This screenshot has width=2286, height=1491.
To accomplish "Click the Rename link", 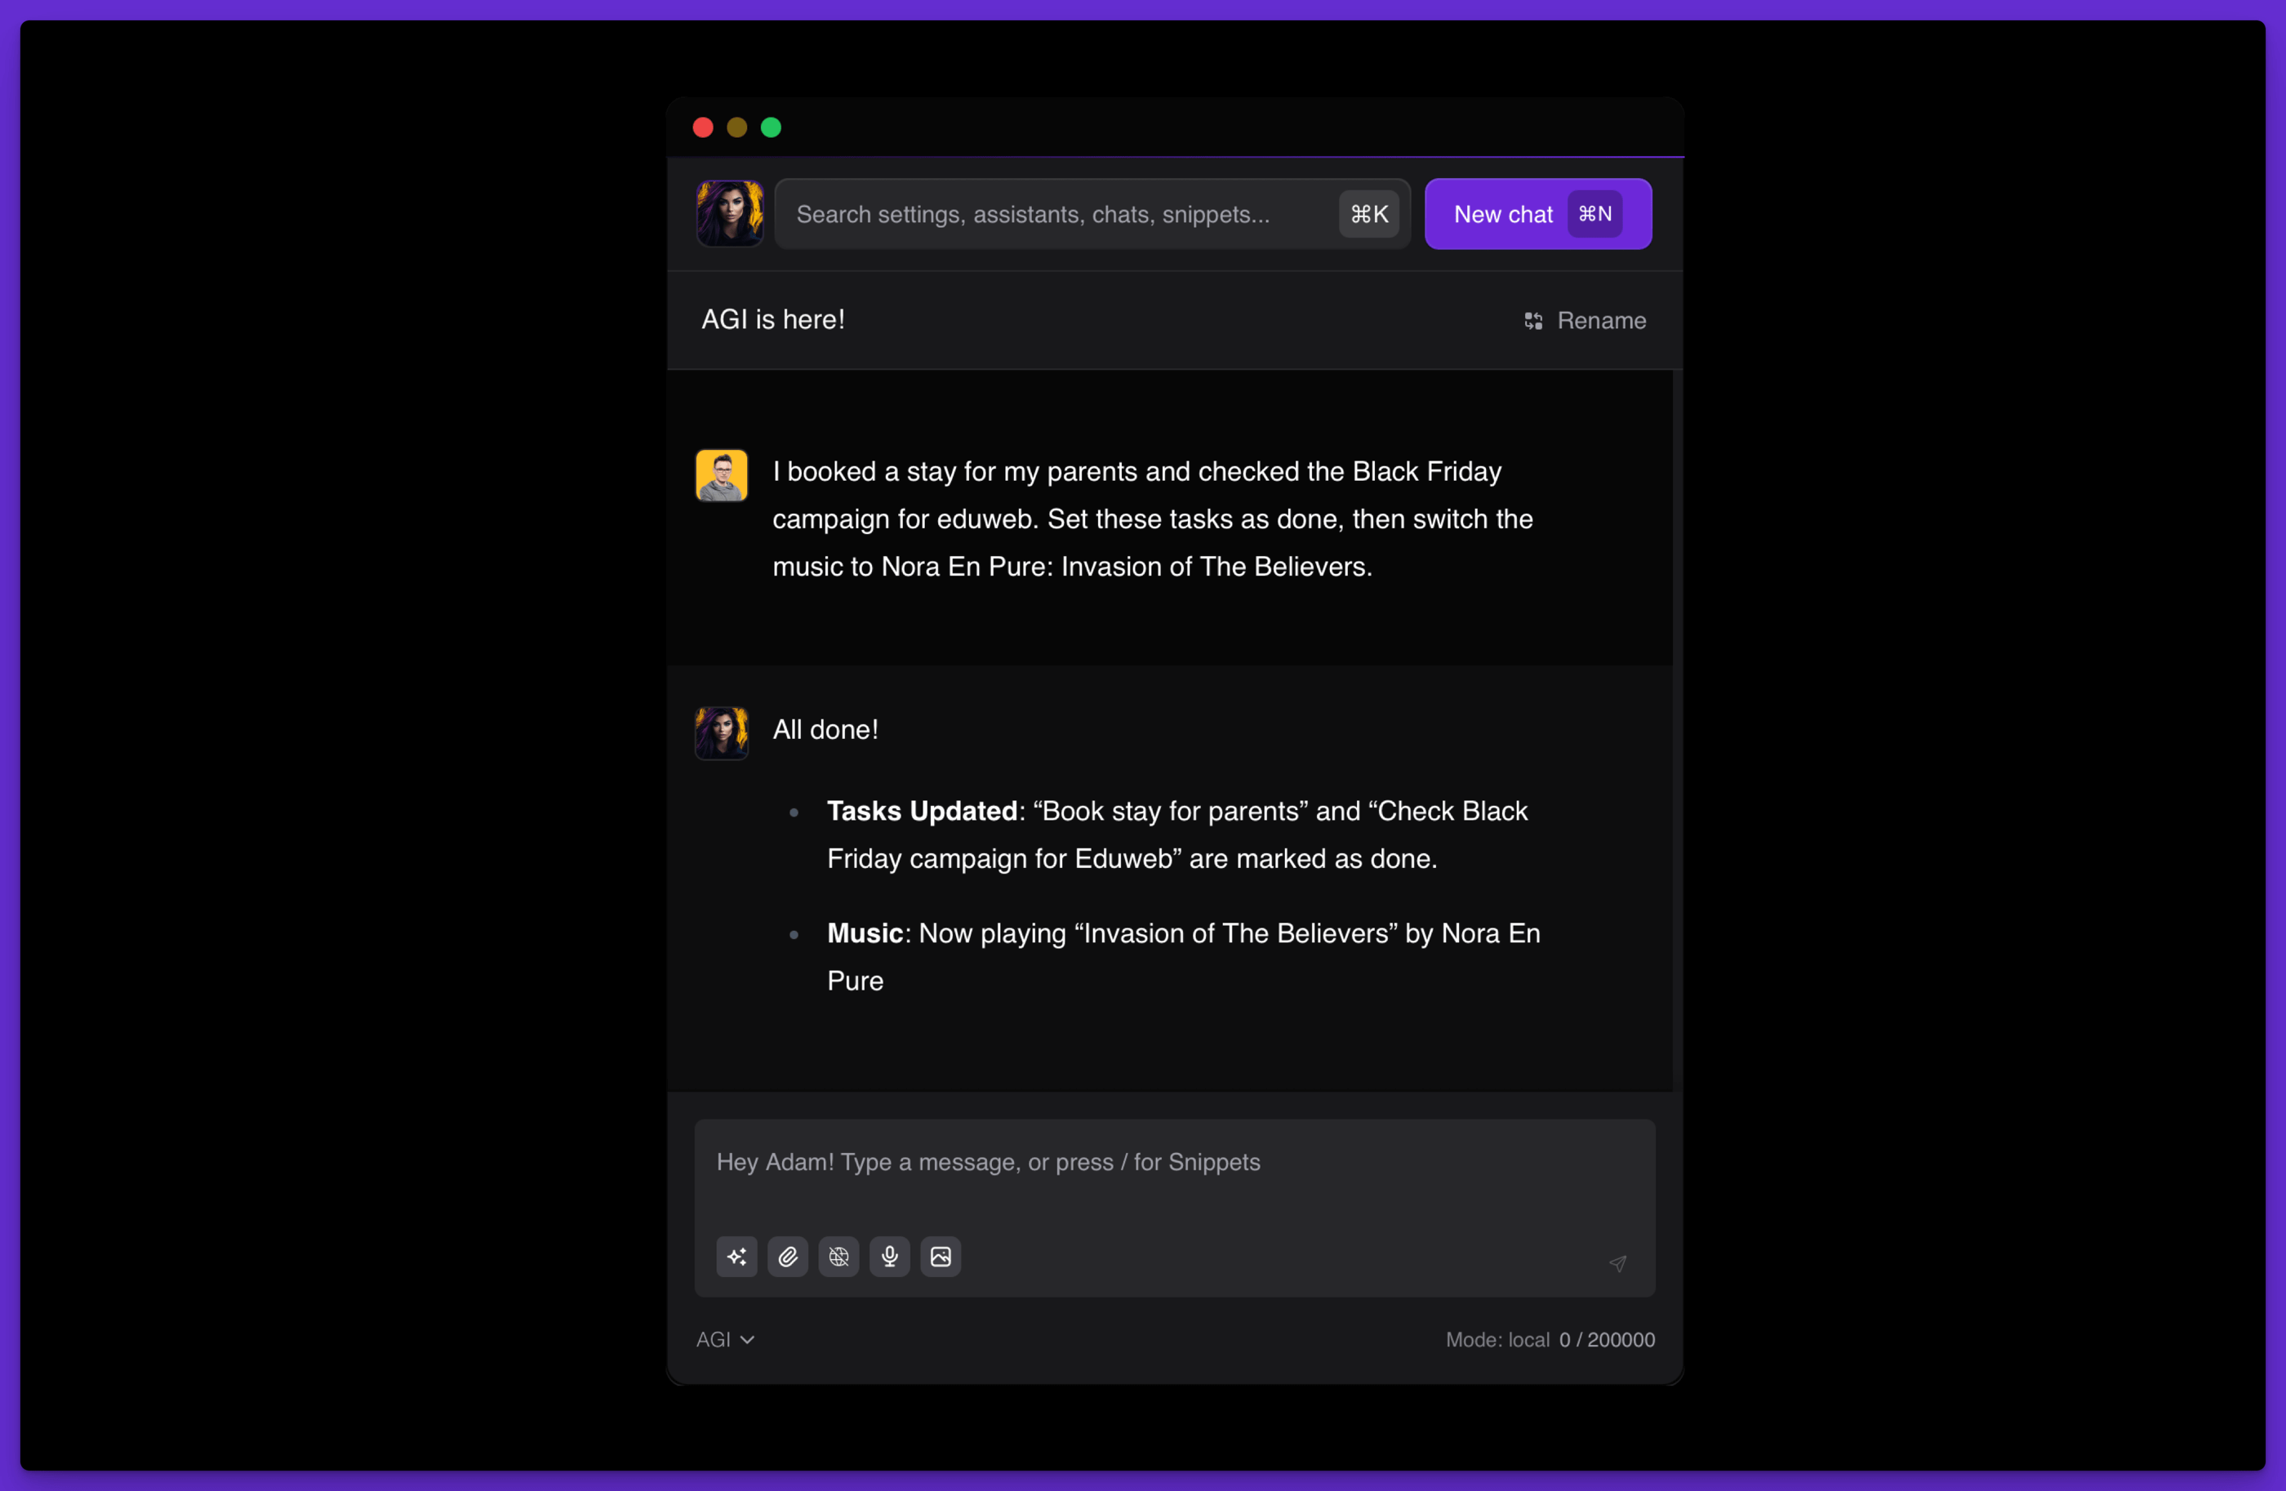I will [1601, 321].
